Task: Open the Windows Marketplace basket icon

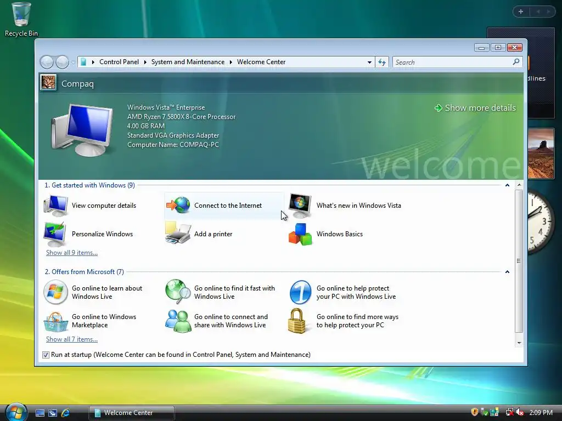Action: pos(55,321)
